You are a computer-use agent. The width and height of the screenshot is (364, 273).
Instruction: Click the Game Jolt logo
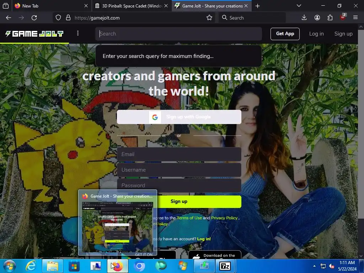pos(34,34)
